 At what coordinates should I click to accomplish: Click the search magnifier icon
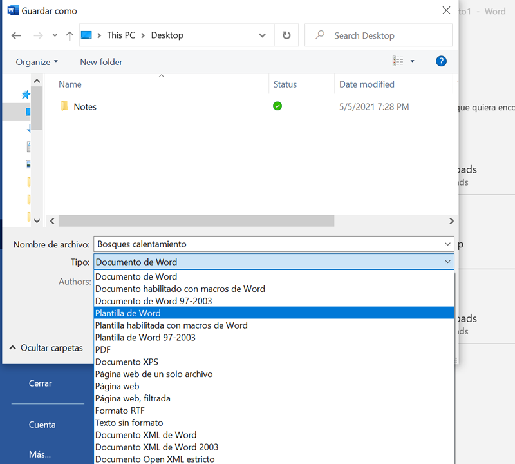(x=320, y=35)
